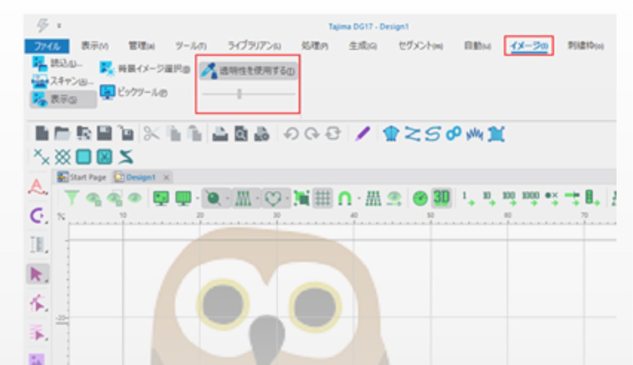Click the New document icon

(41, 134)
